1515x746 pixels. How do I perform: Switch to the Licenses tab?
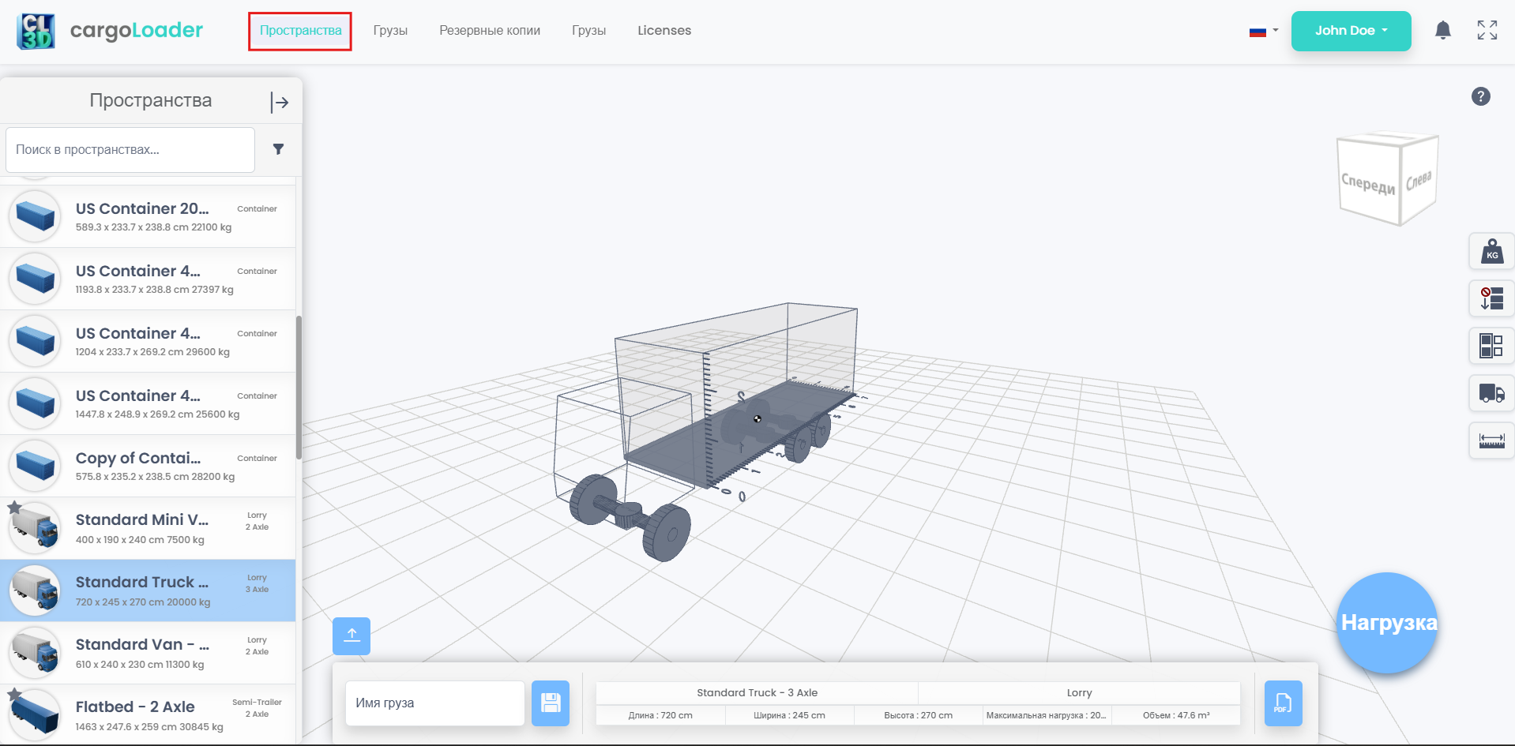[664, 31]
